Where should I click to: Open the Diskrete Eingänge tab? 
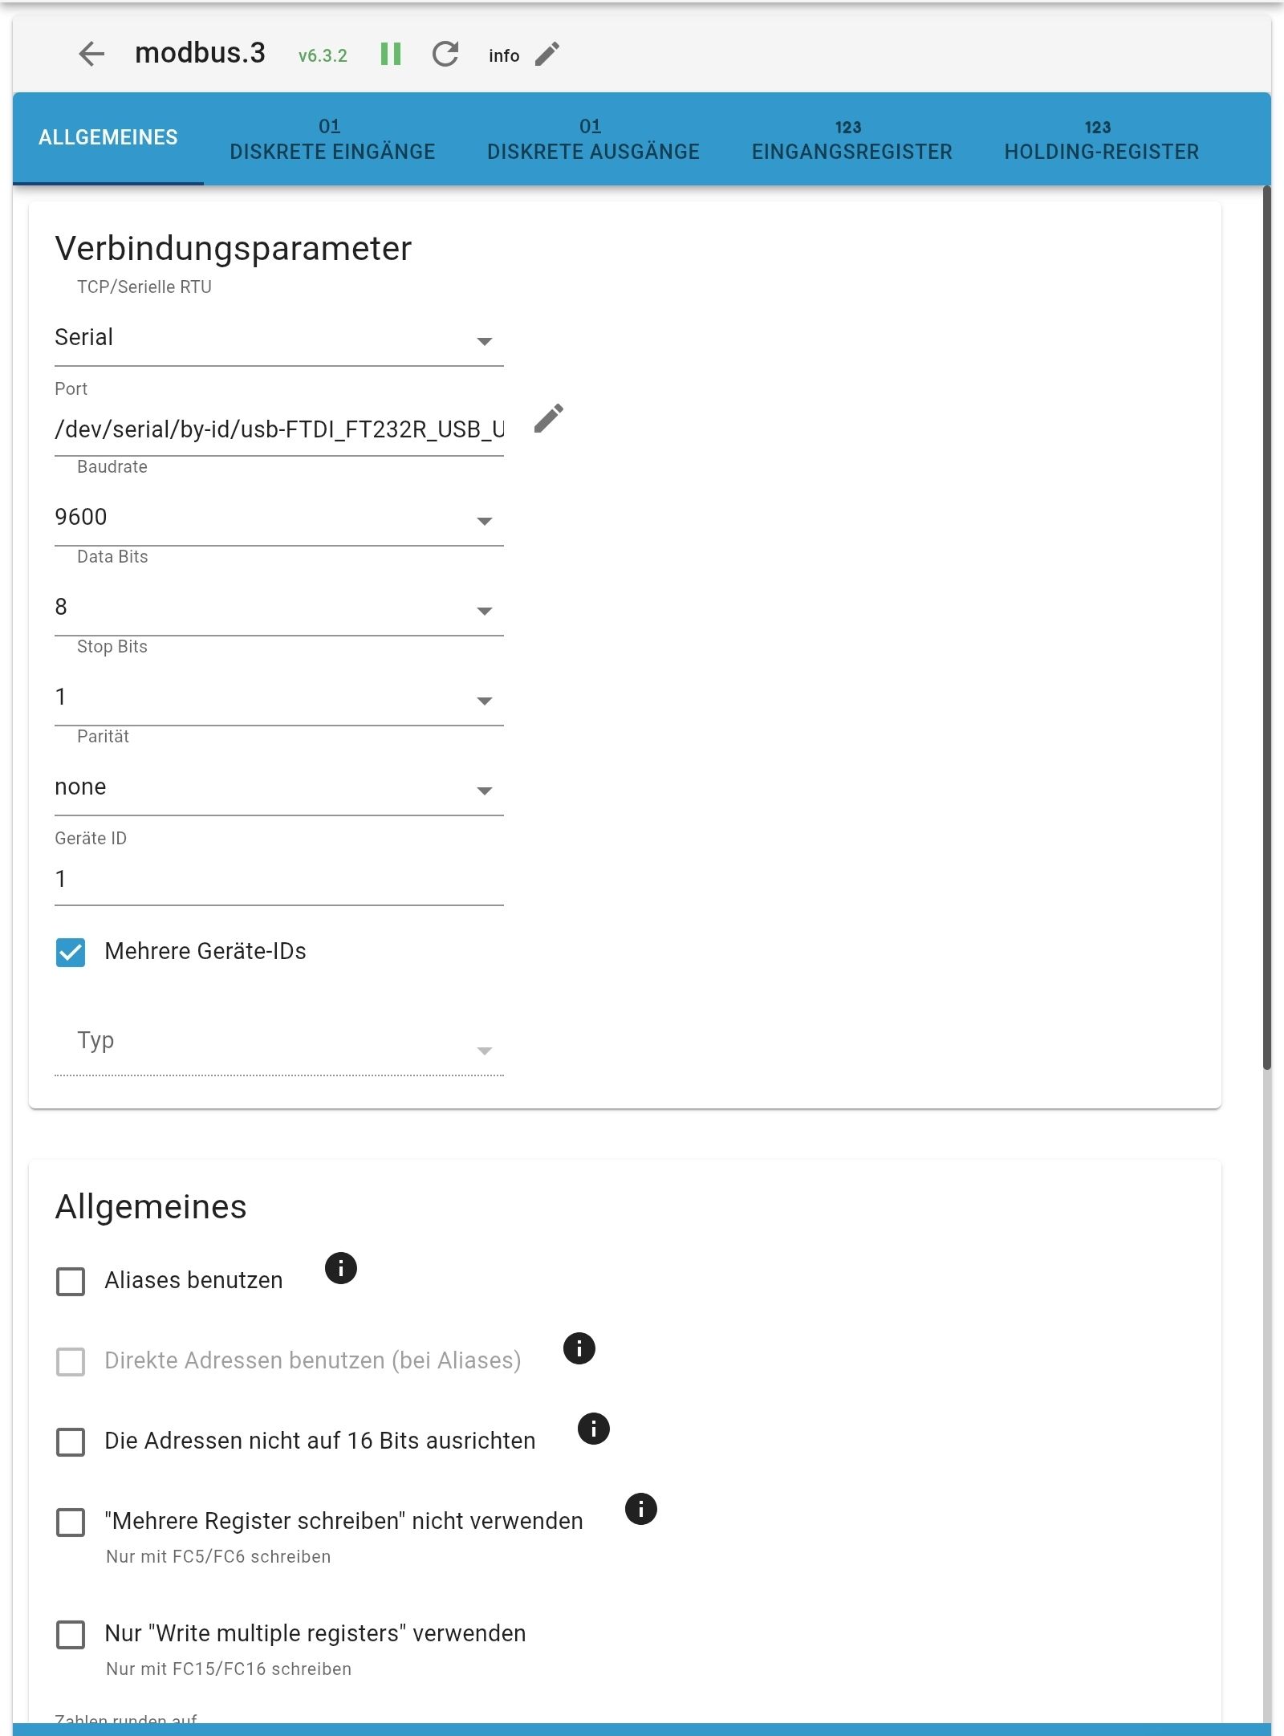coord(332,139)
